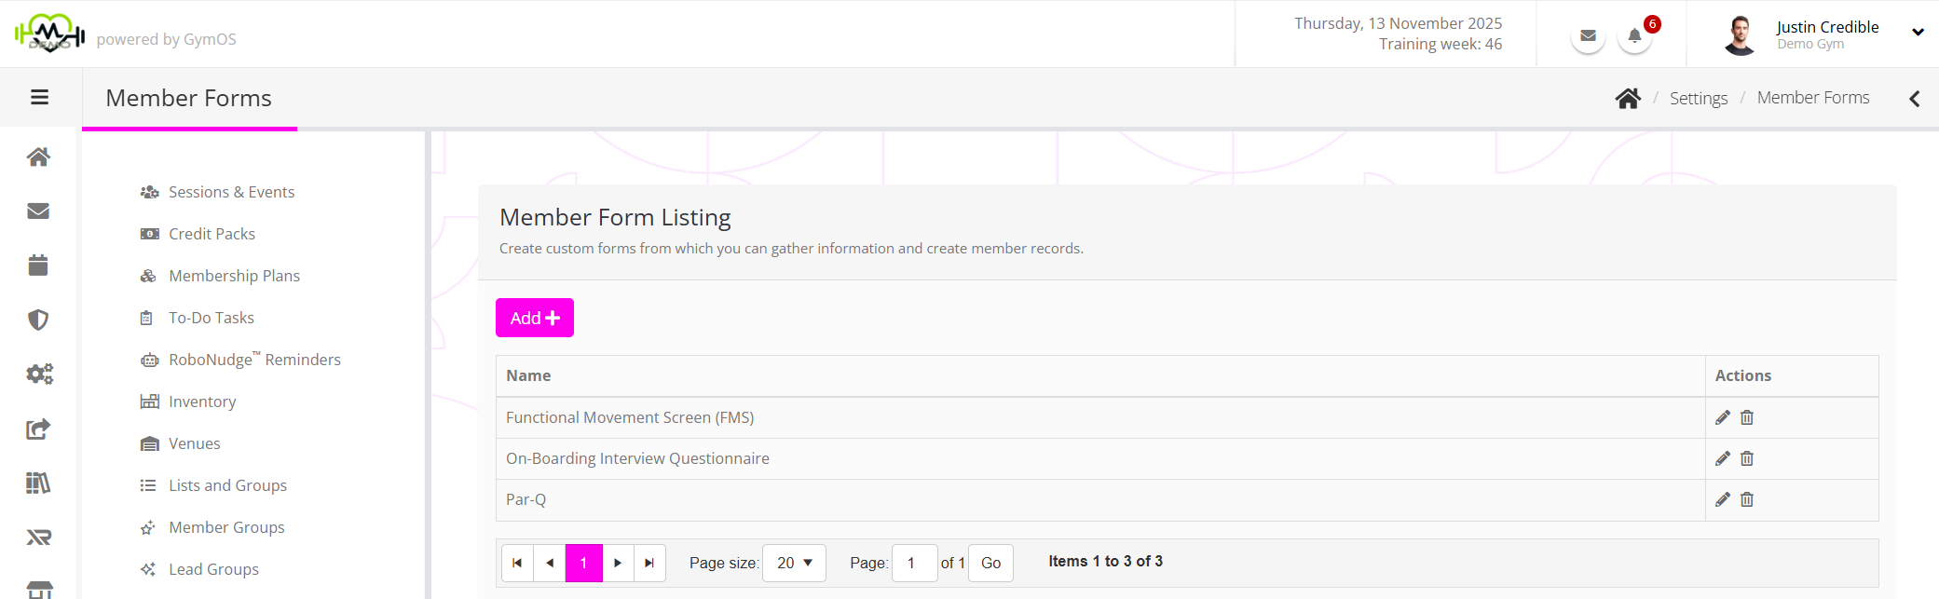Open Membership Plans in settings menu

click(234, 276)
